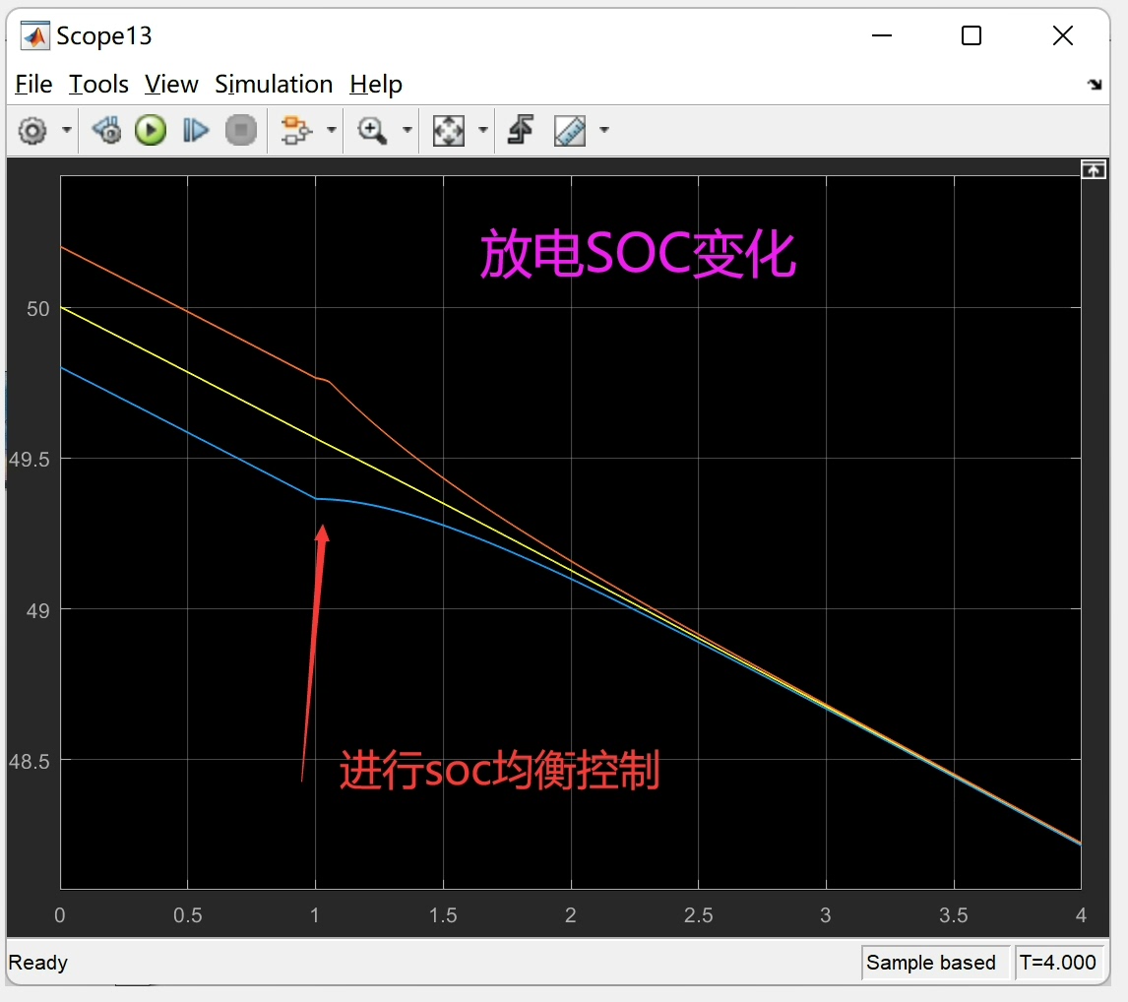
Task: Expand the measurements dropdown arrow
Action: click(604, 130)
